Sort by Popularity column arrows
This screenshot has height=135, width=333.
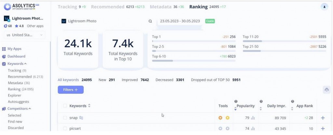235,108
